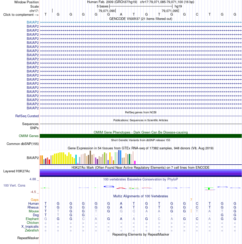Click the 'Gaps' alignment row label
This screenshot has height=244, width=242.
(x=34, y=200)
